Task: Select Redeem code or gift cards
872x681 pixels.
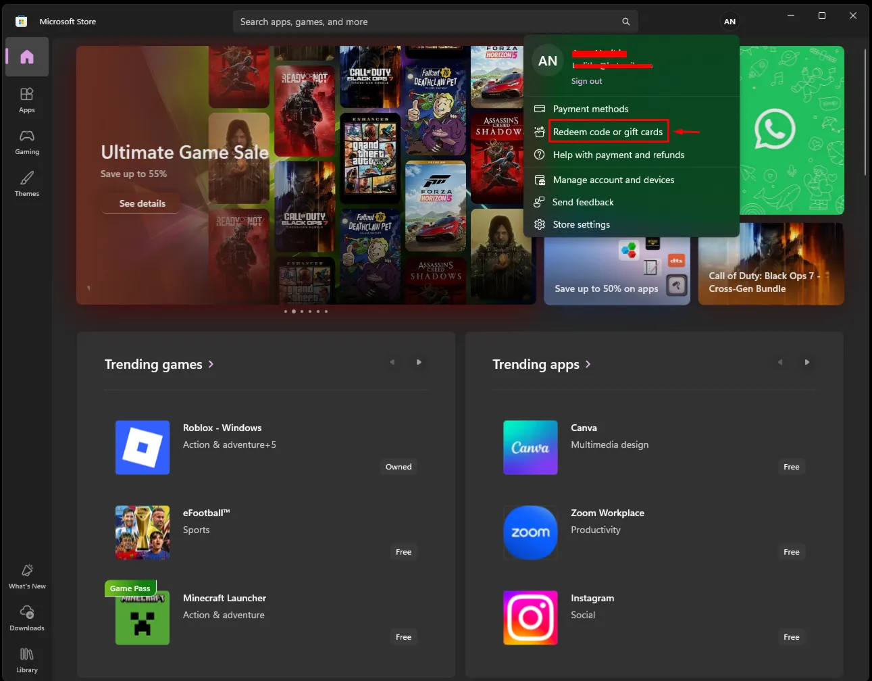Action: (x=632, y=132)
